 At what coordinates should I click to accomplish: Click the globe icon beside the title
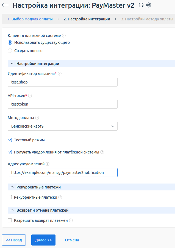tap(149, 5)
